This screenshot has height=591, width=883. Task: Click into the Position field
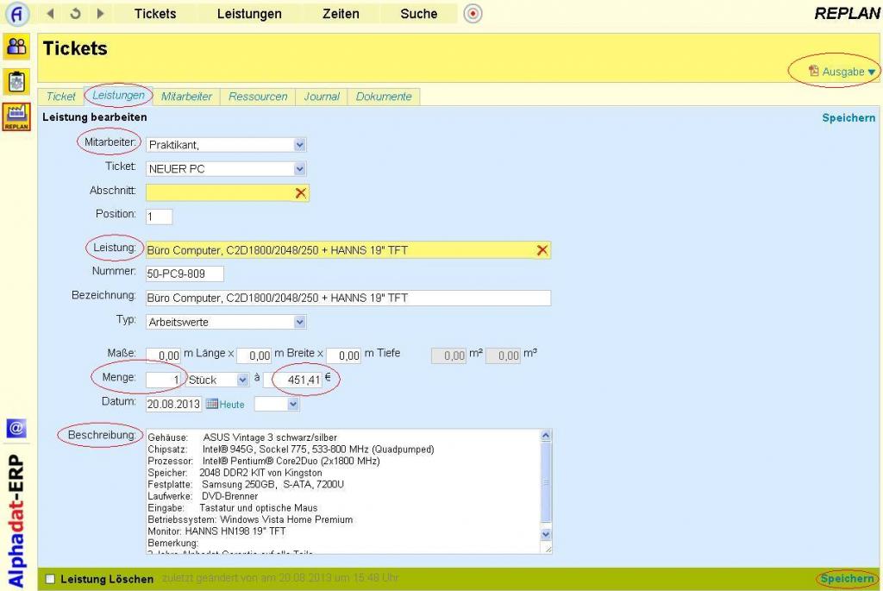coord(159,217)
